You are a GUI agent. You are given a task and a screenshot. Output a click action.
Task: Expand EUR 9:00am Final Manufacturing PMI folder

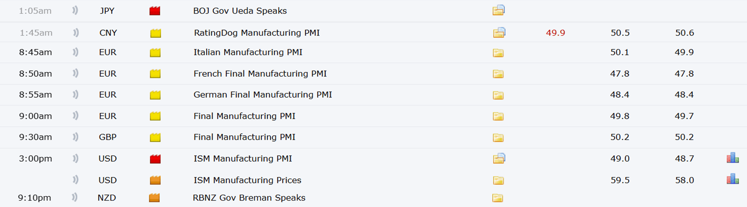click(x=498, y=116)
